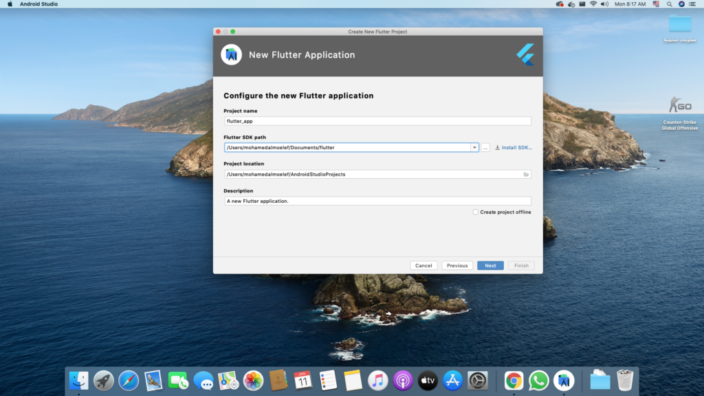Enable Create project offline checkbox
Viewport: 704px width, 396px height.
476,212
